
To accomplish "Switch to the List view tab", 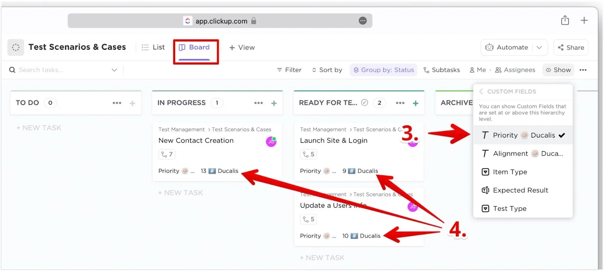I will pos(153,47).
